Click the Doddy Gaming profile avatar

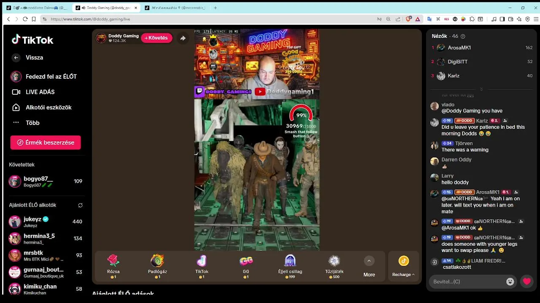point(101,38)
